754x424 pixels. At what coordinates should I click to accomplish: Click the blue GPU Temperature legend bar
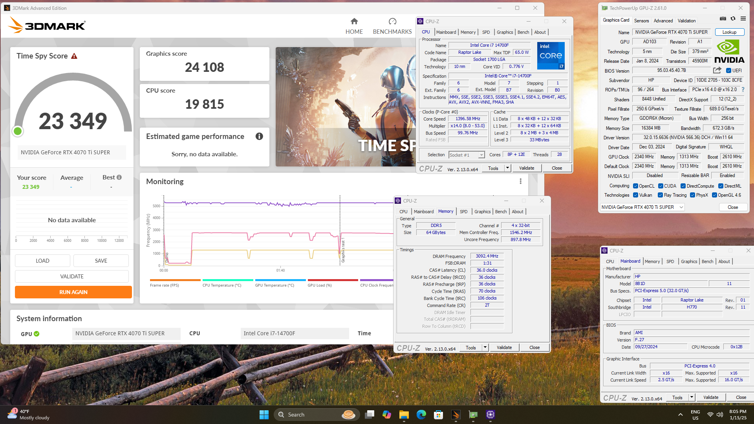[280, 280]
